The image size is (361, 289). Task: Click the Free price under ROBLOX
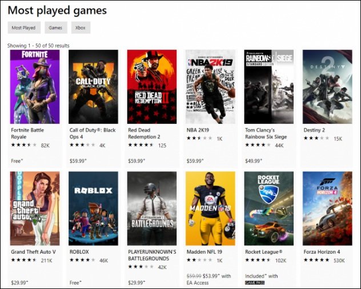(x=75, y=283)
